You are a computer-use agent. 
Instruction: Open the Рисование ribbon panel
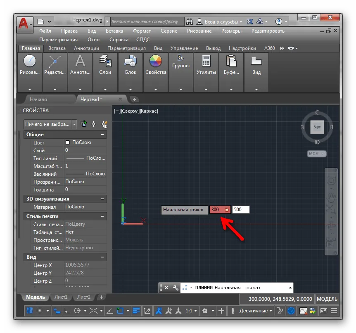pyautogui.click(x=30, y=72)
